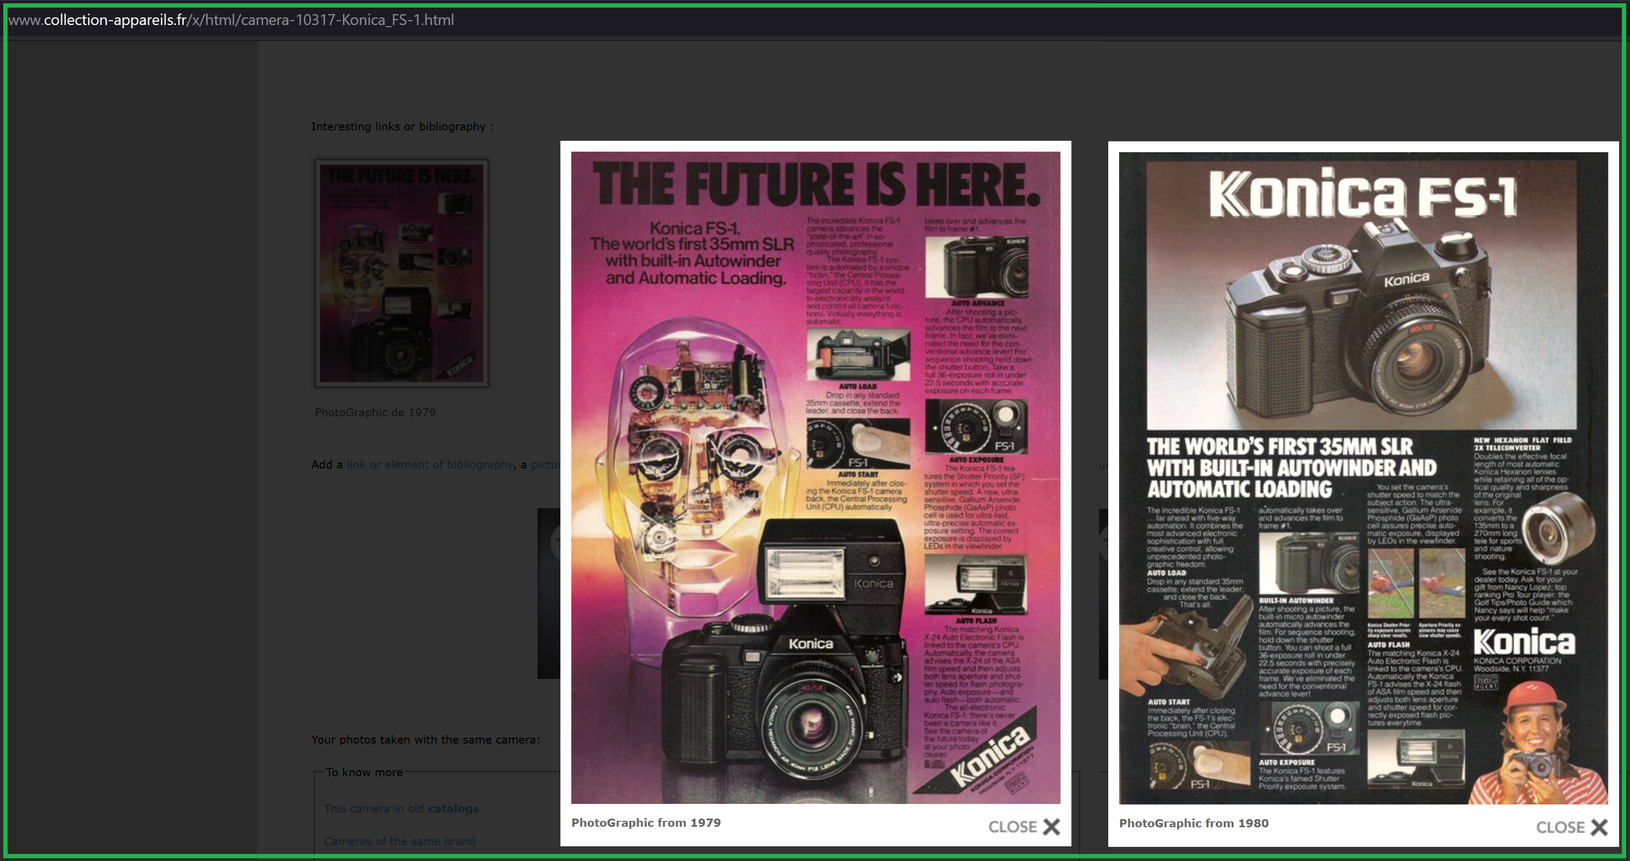Open 'This camera in old catalogs' link
The image size is (1630, 861).
(x=401, y=808)
